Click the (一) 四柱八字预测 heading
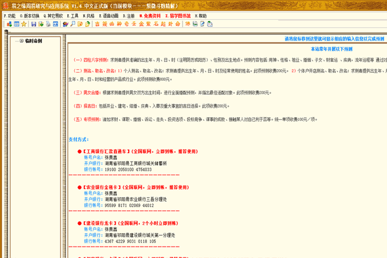Screen dimensions: 387x258 tap(91, 60)
